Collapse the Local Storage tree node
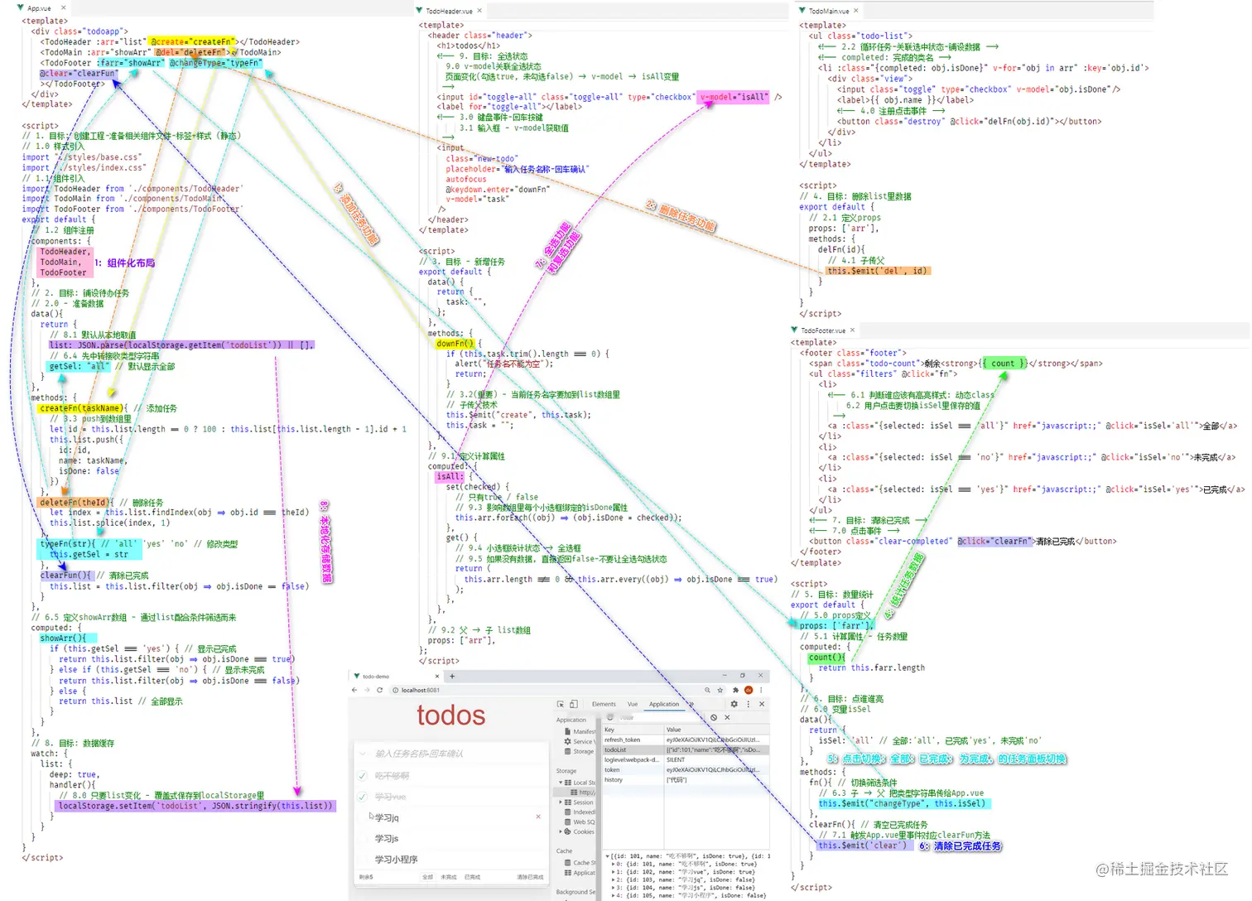The height and width of the screenshot is (901, 1252). [x=561, y=783]
